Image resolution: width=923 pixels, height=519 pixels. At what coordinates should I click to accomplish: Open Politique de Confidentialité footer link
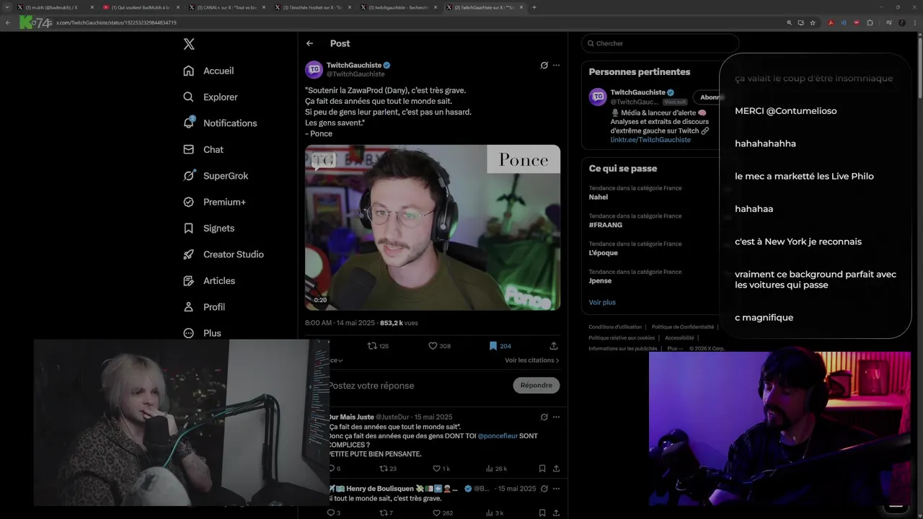(x=683, y=327)
